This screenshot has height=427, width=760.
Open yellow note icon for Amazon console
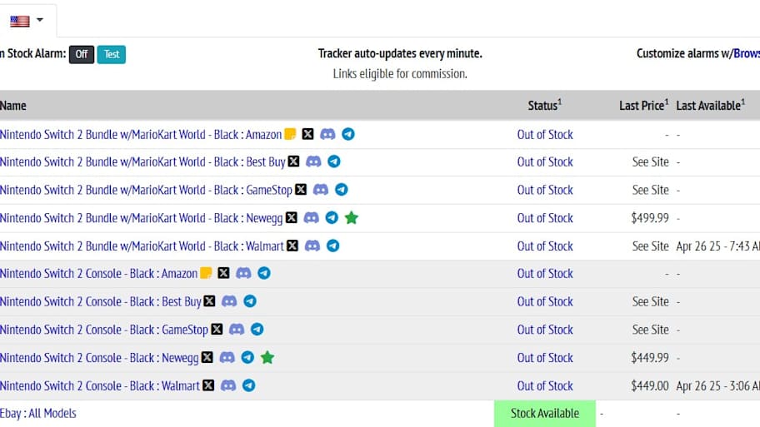point(206,273)
